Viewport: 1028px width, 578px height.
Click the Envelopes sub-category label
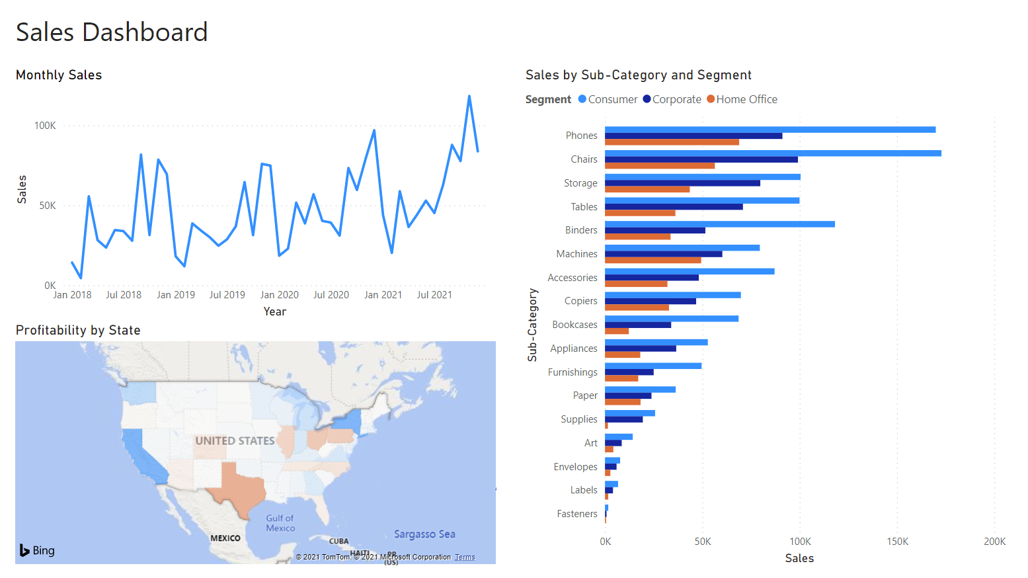[x=576, y=467]
